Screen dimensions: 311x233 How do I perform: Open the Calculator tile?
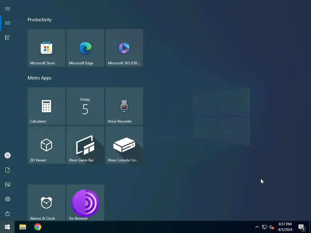click(46, 106)
